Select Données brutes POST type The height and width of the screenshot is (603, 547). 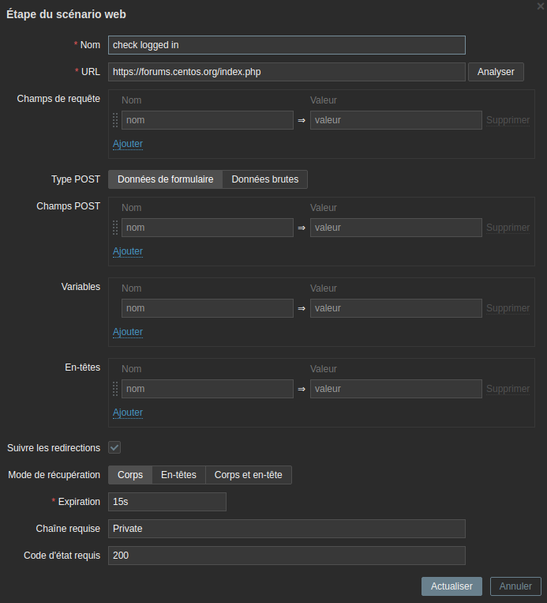pyautogui.click(x=264, y=179)
